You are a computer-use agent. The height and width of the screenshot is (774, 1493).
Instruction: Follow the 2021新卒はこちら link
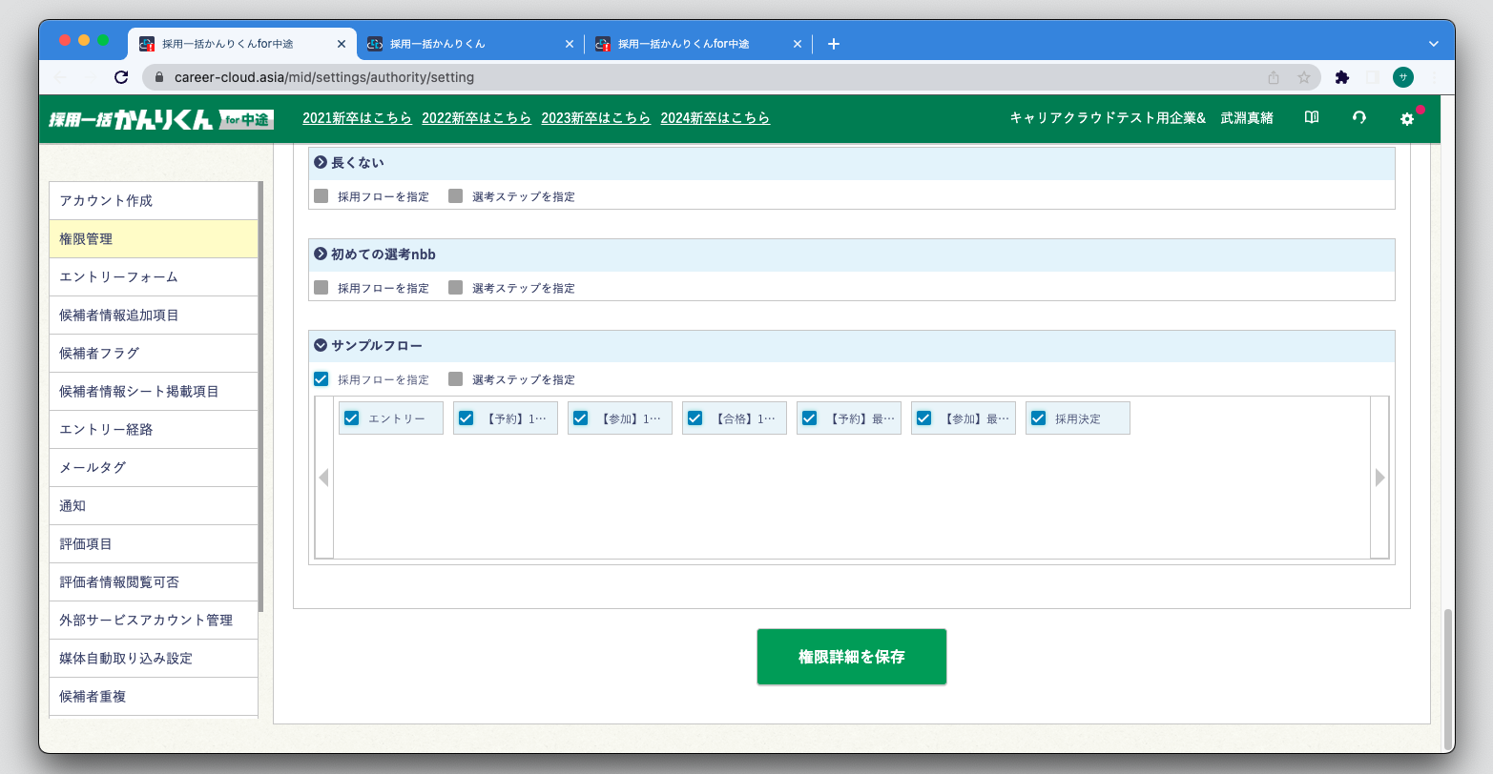point(358,118)
